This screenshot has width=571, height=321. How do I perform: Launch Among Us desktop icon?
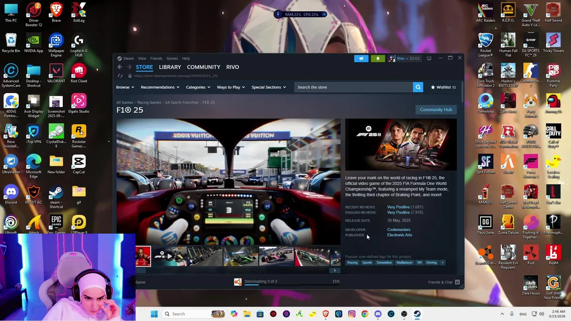554,103
